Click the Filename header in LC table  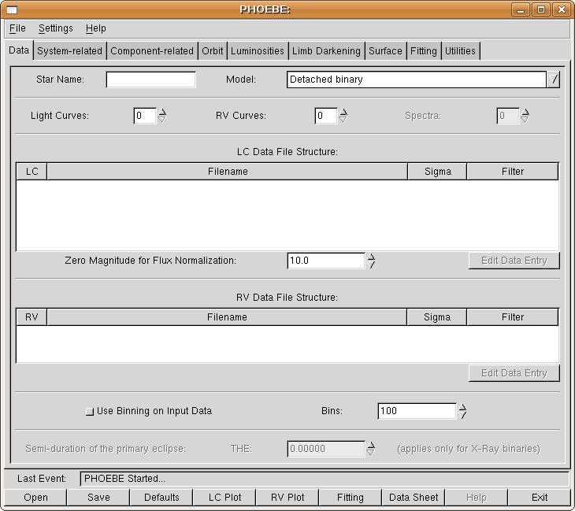point(228,172)
